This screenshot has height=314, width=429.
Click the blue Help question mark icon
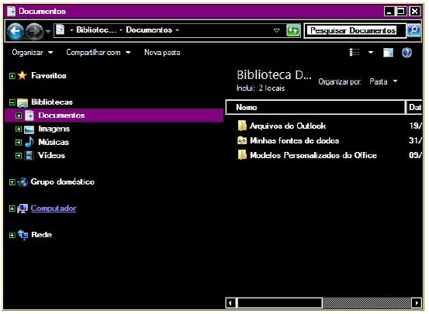click(407, 53)
